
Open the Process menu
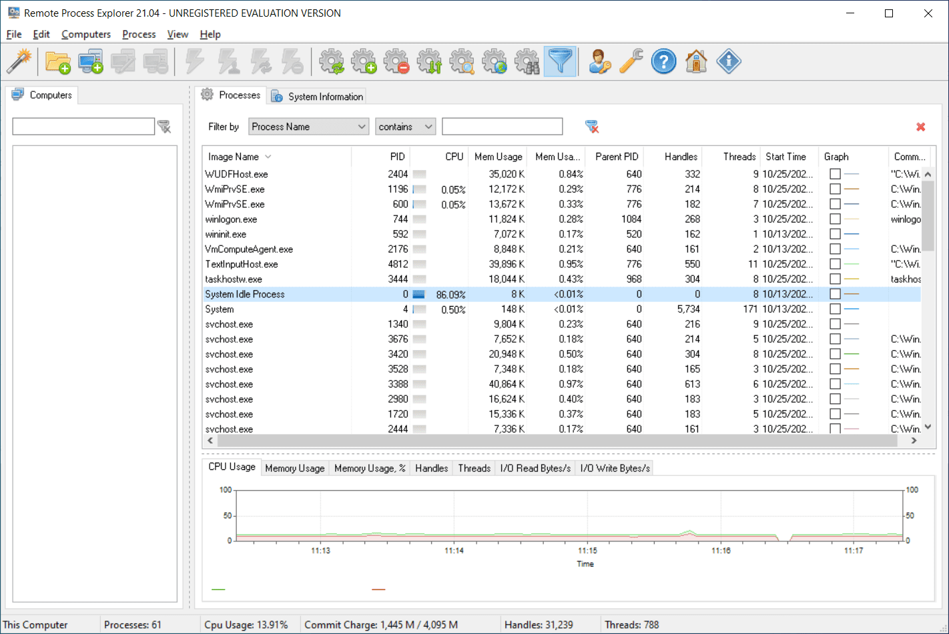click(x=139, y=34)
